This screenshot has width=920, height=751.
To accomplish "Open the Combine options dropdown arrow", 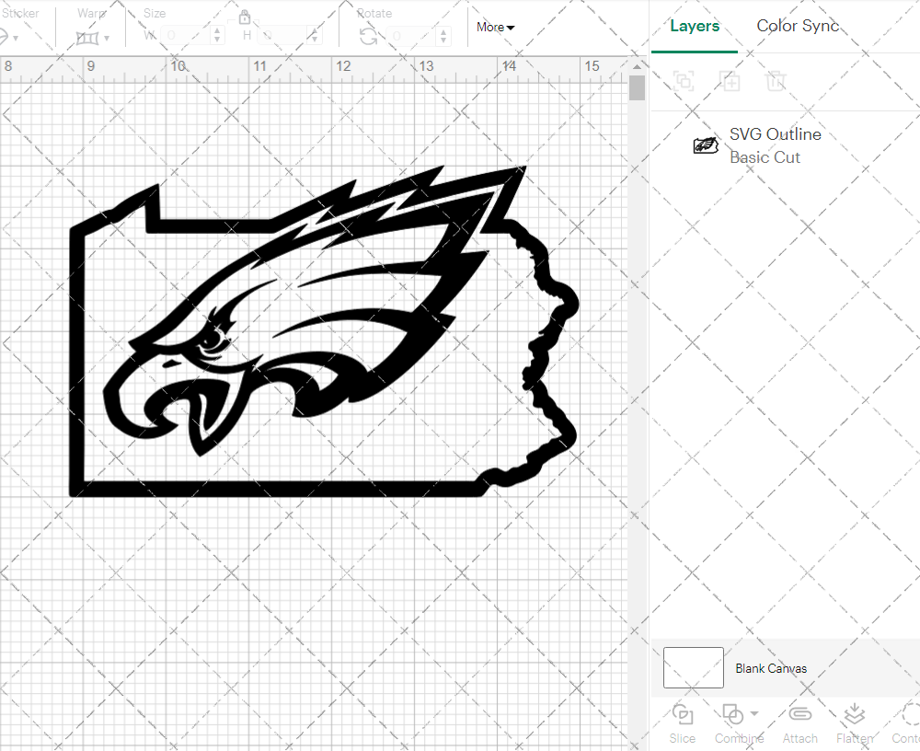I will click(754, 713).
